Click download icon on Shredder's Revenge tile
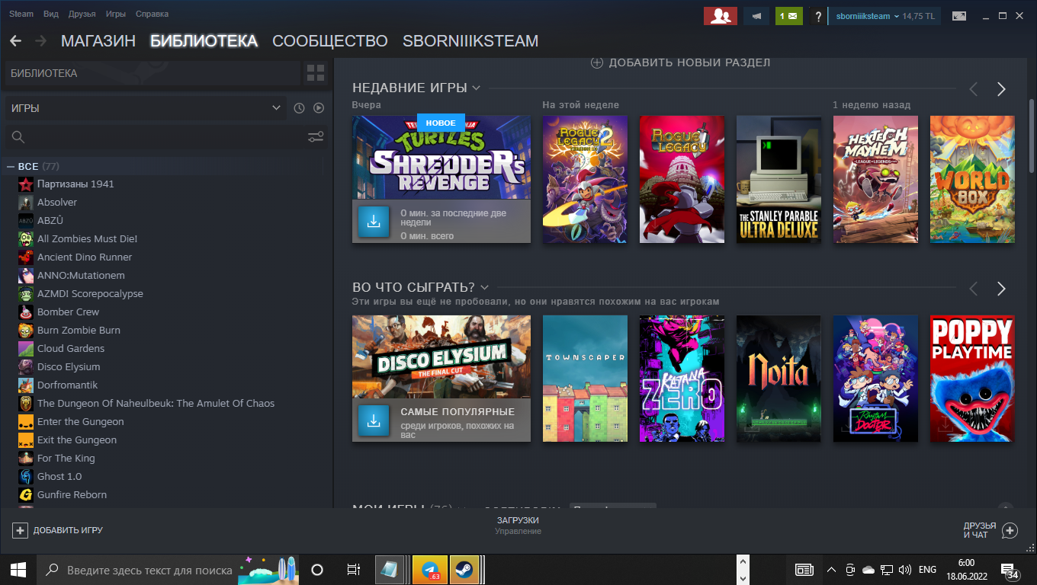 [x=374, y=222]
